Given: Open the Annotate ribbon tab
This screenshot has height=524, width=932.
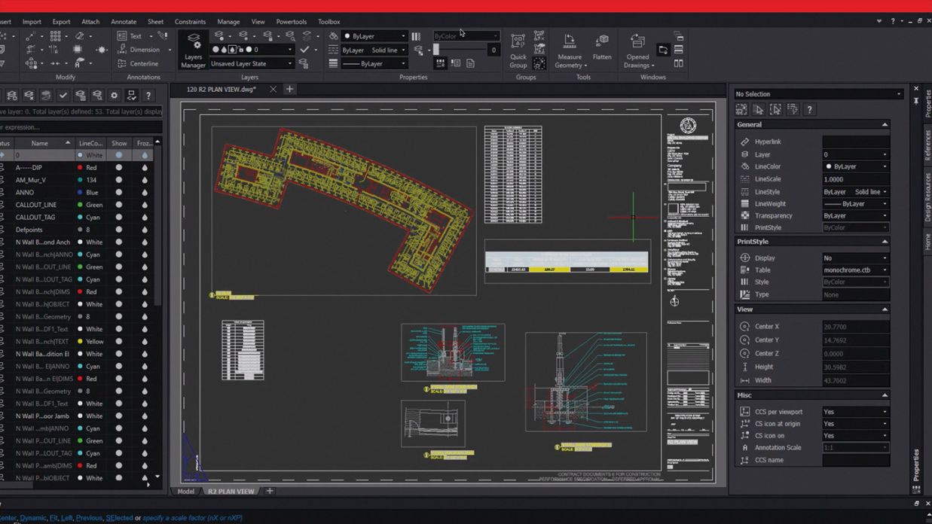Looking at the screenshot, I should point(124,22).
